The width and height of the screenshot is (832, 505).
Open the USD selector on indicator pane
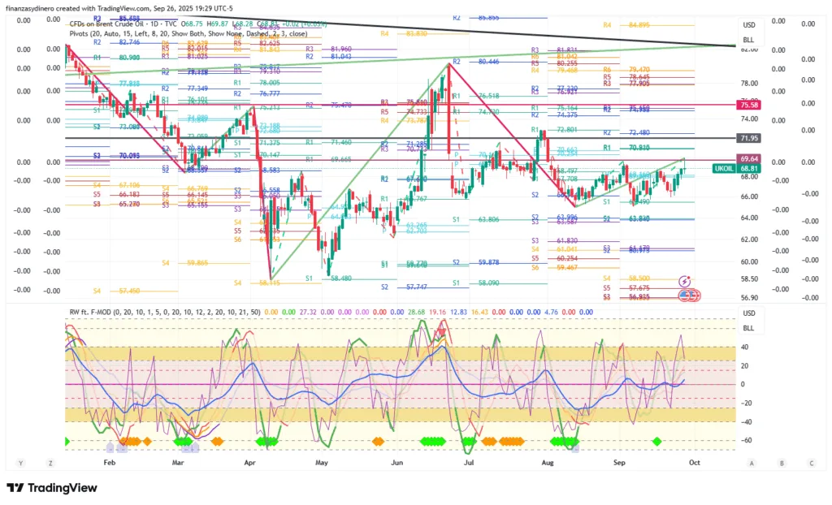point(748,314)
